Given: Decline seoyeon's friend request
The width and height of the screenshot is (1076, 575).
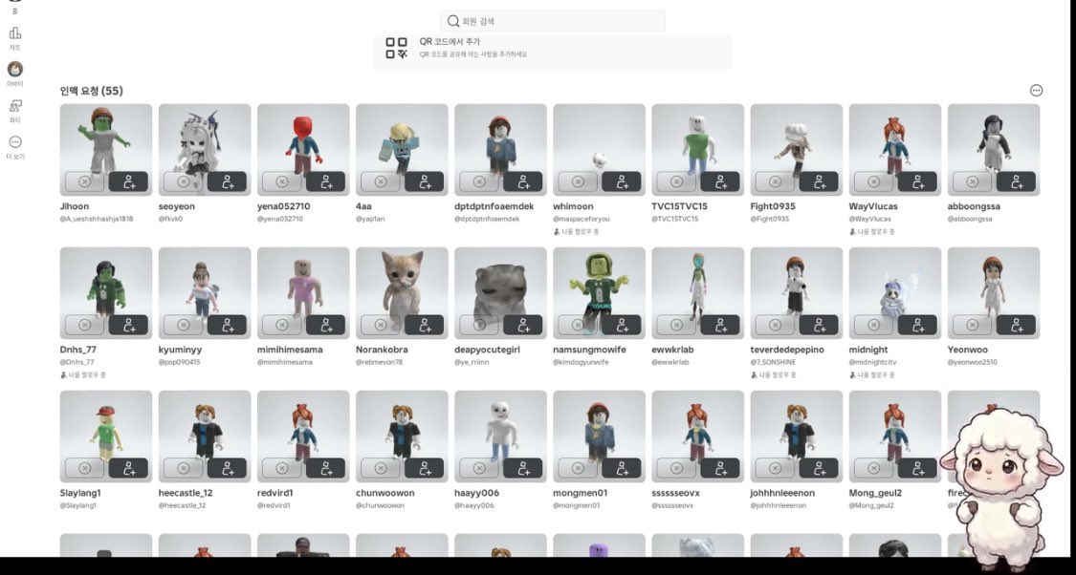Looking at the screenshot, I should [x=184, y=181].
